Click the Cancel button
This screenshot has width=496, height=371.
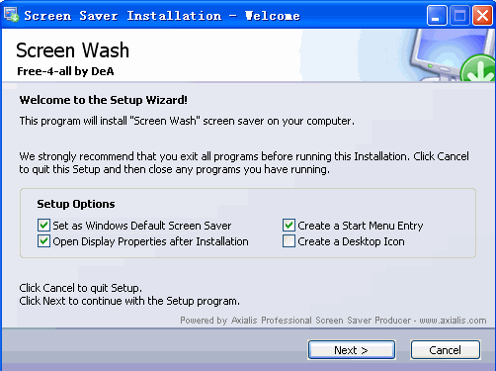point(445,350)
